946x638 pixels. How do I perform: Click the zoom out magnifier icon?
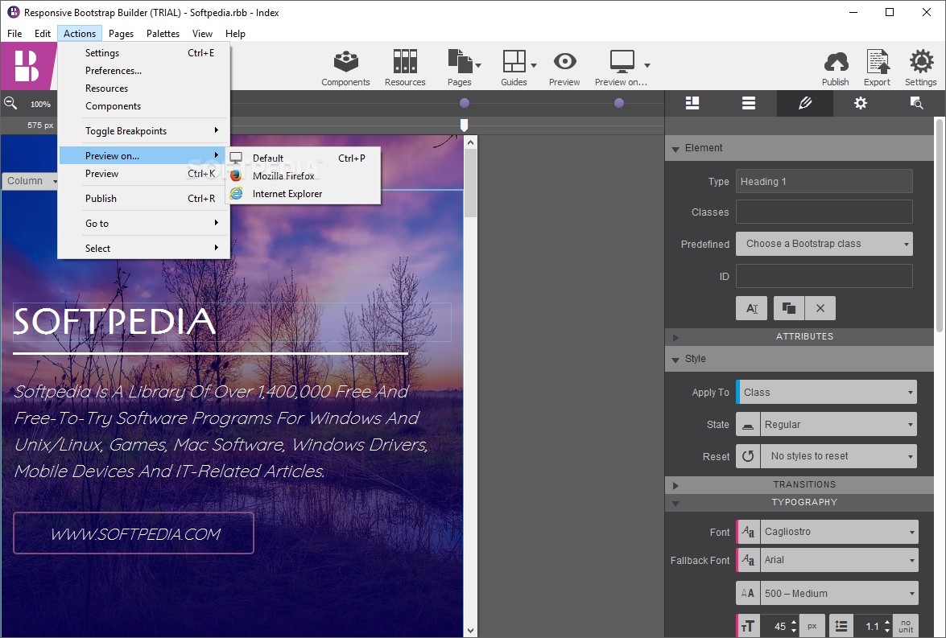pos(10,103)
